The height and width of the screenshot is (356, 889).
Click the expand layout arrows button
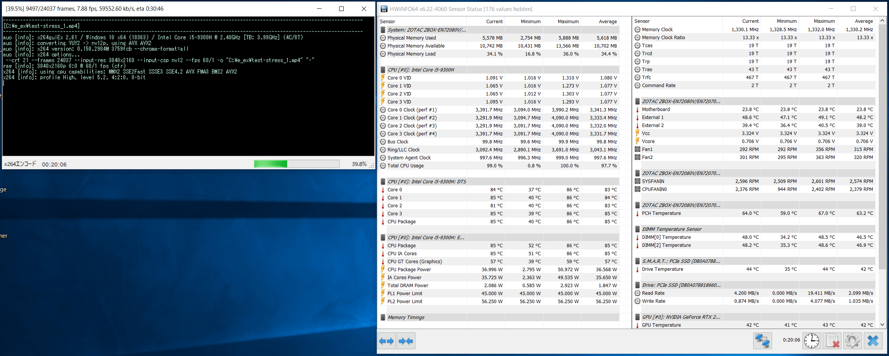coord(386,341)
